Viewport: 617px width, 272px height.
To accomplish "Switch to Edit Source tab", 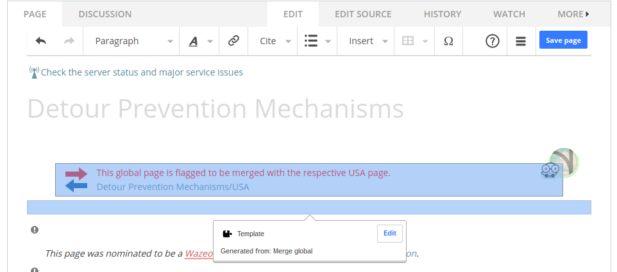I will (x=363, y=14).
